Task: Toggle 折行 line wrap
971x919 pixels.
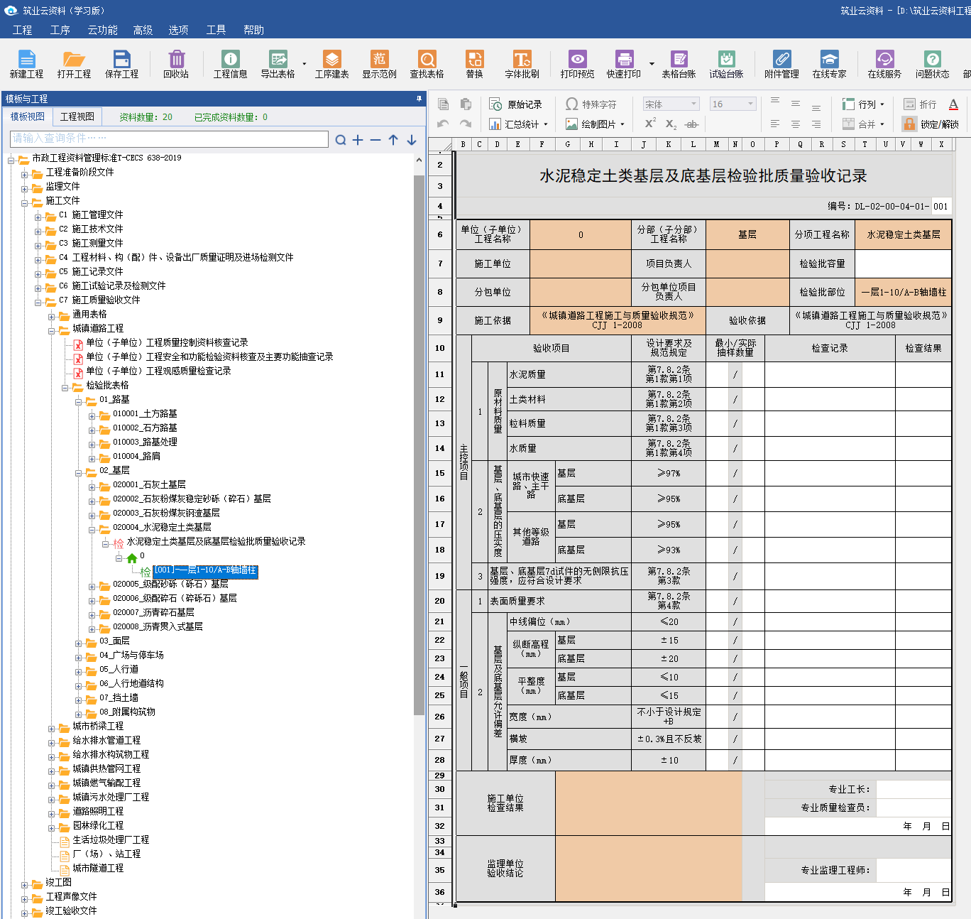Action: 919,104
